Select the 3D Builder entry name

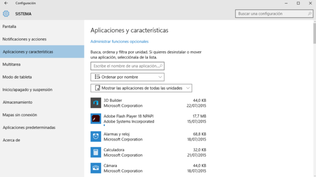[113, 100]
